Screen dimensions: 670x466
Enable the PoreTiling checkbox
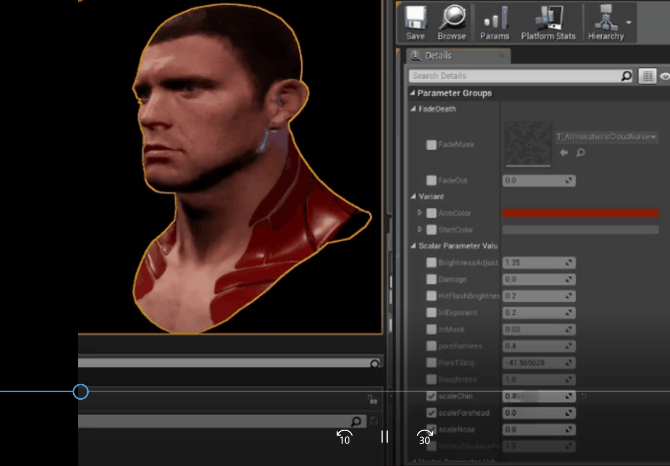coord(431,363)
